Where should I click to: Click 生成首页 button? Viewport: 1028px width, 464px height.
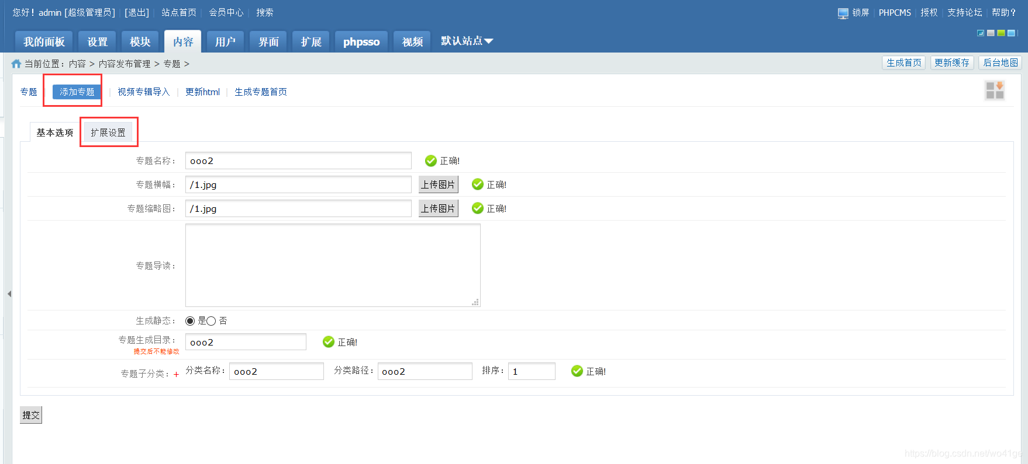pyautogui.click(x=903, y=62)
